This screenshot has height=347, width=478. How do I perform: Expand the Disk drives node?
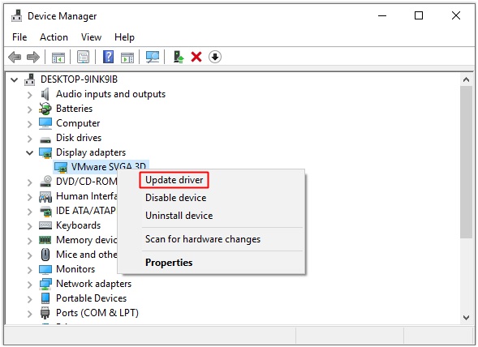click(x=29, y=139)
